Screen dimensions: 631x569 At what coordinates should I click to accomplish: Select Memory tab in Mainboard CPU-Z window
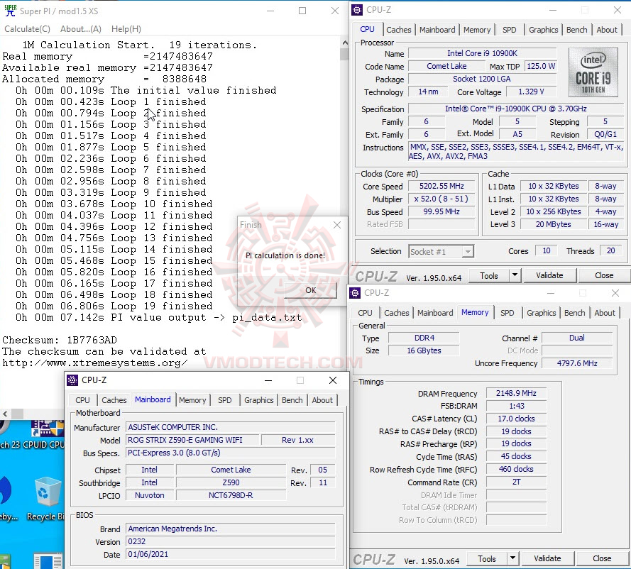pos(192,400)
